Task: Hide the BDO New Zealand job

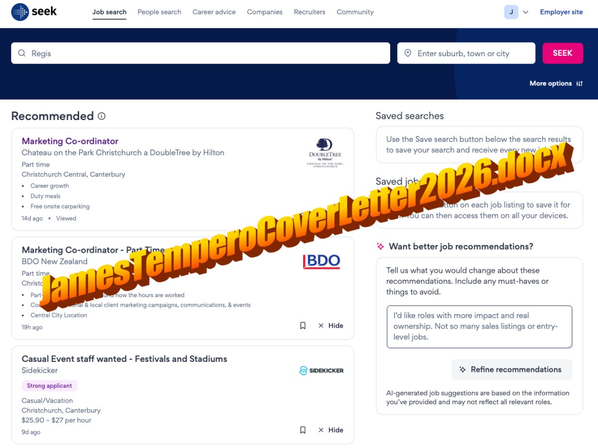Action: [x=331, y=326]
